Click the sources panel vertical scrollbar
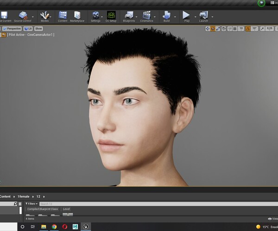 coord(20,210)
